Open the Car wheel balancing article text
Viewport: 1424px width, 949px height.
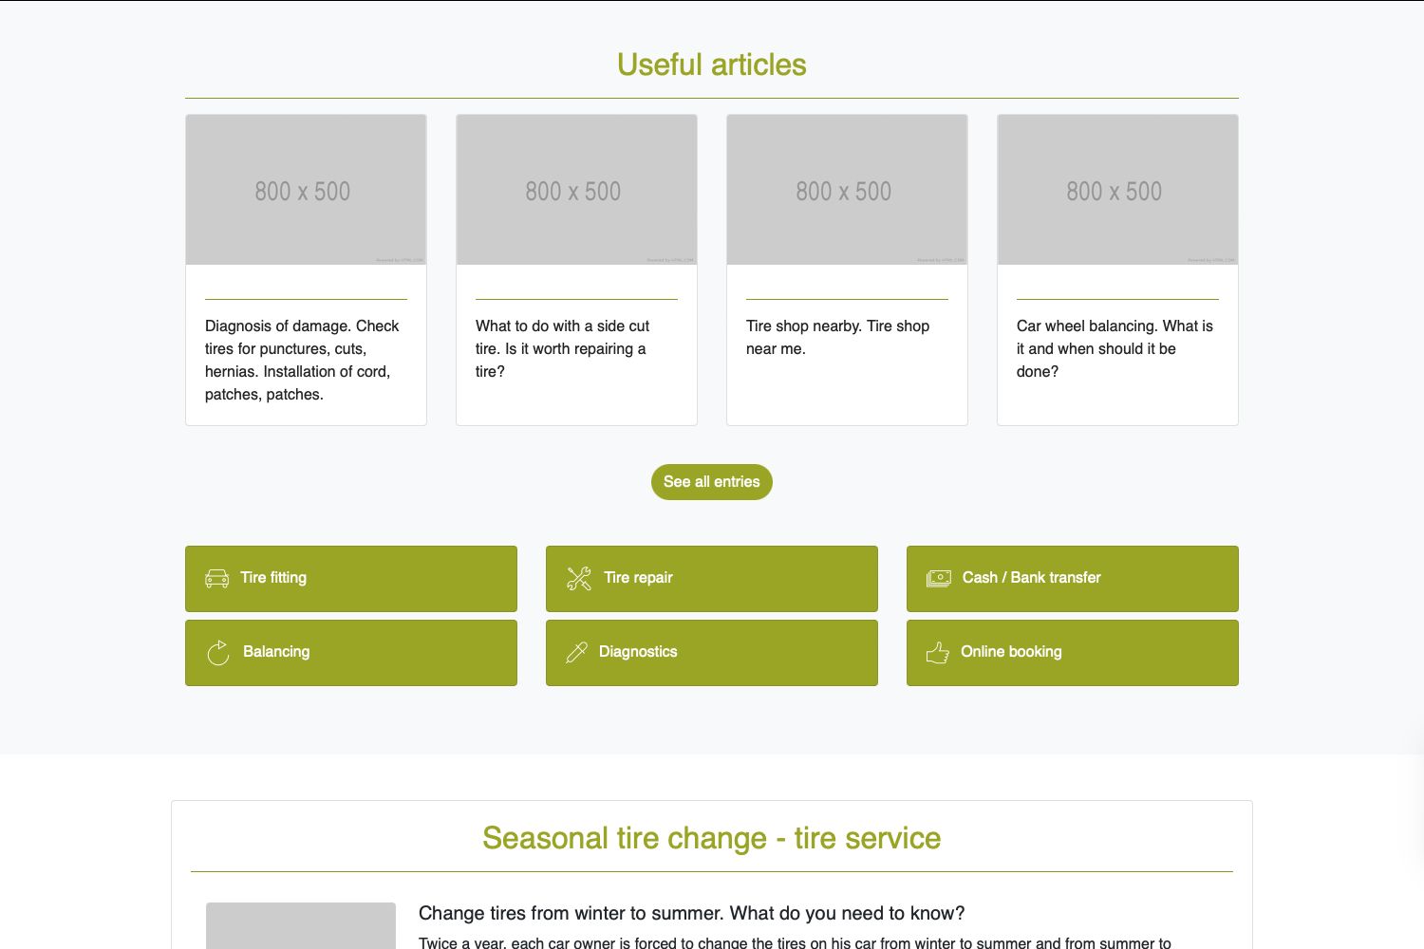coord(1115,348)
